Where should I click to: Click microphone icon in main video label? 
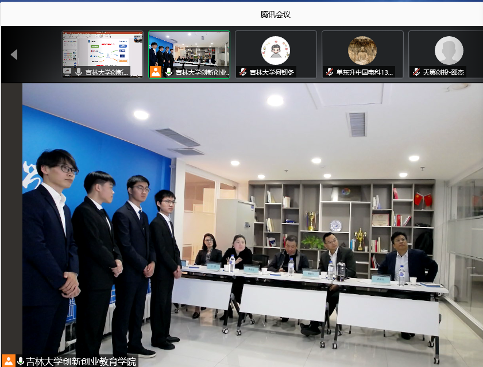tap(21, 361)
